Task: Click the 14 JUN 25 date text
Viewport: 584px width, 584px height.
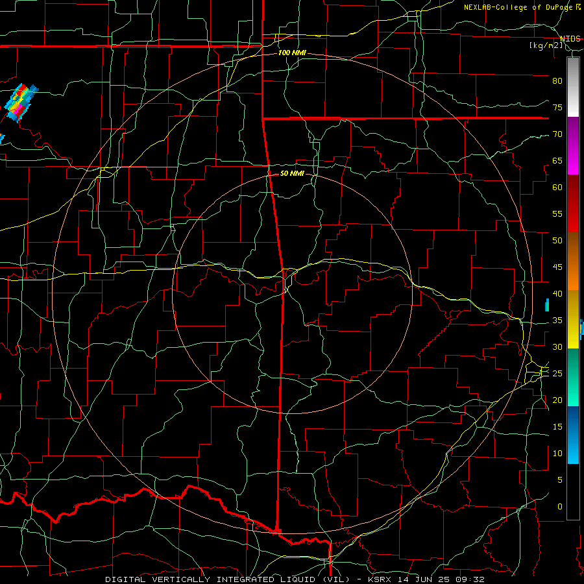Action: pos(424,579)
